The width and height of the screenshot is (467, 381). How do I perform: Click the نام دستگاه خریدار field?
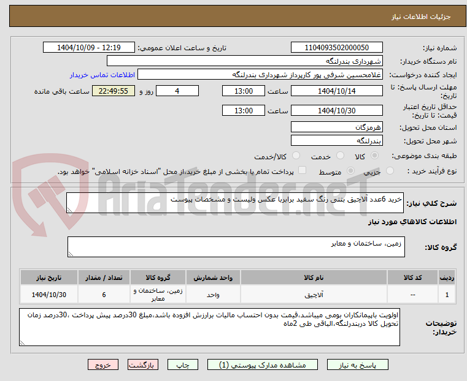point(244,61)
